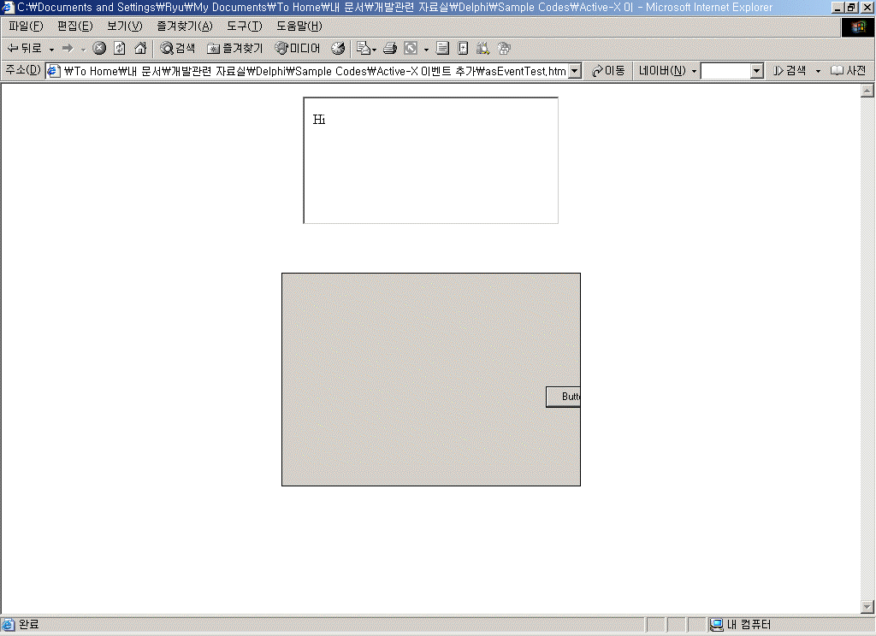
Task: Open the Back button history dropdown arrow
Action: pos(51,49)
